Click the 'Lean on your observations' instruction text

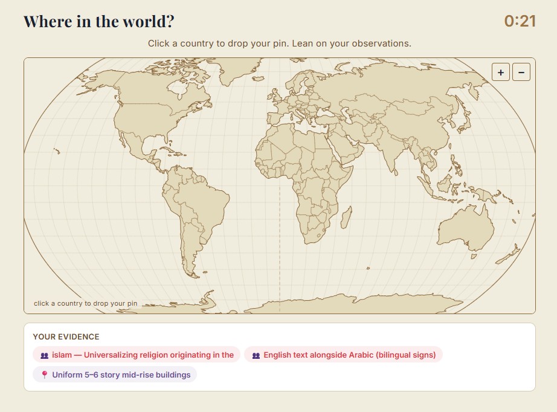pyautogui.click(x=352, y=43)
